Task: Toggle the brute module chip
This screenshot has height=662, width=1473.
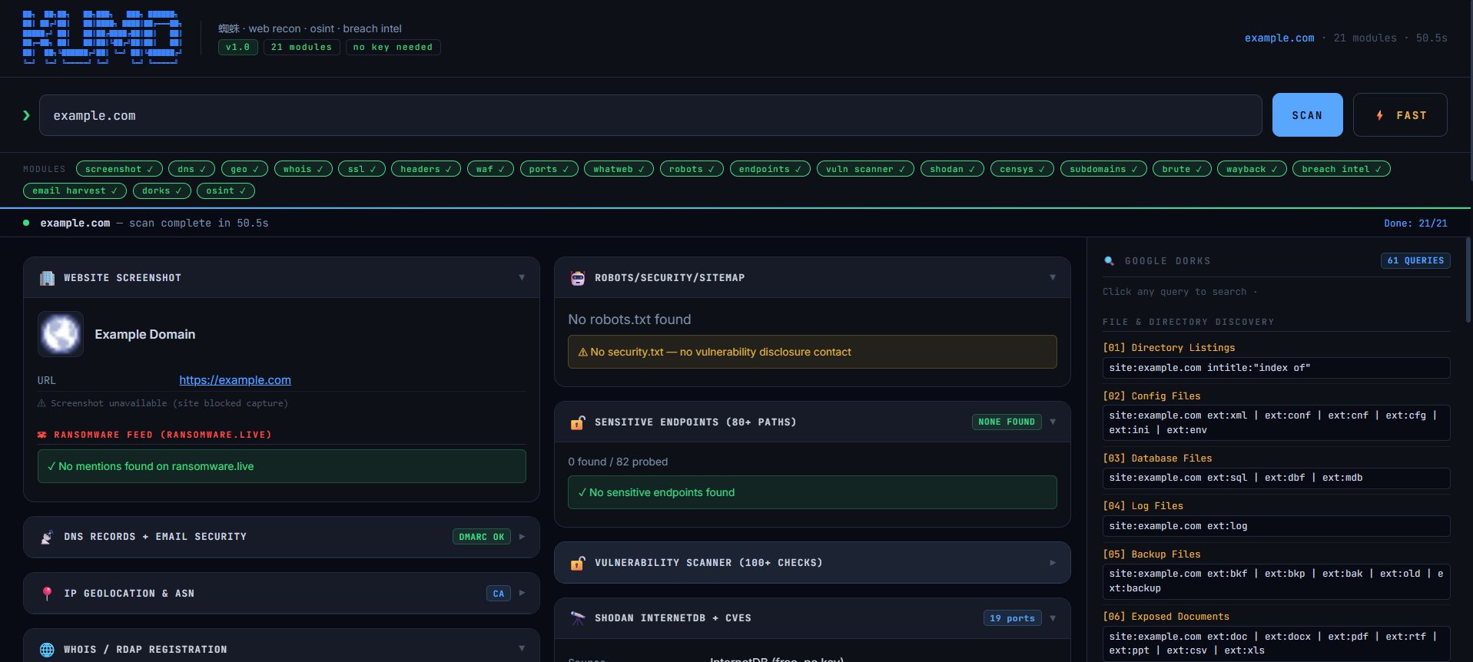Action: (x=1182, y=169)
